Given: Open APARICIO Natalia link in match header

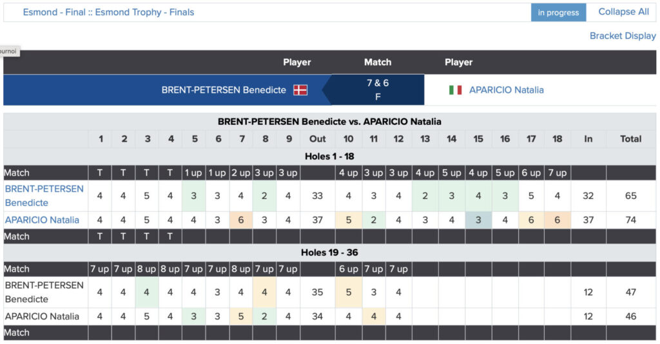Looking at the screenshot, I should click(x=506, y=90).
